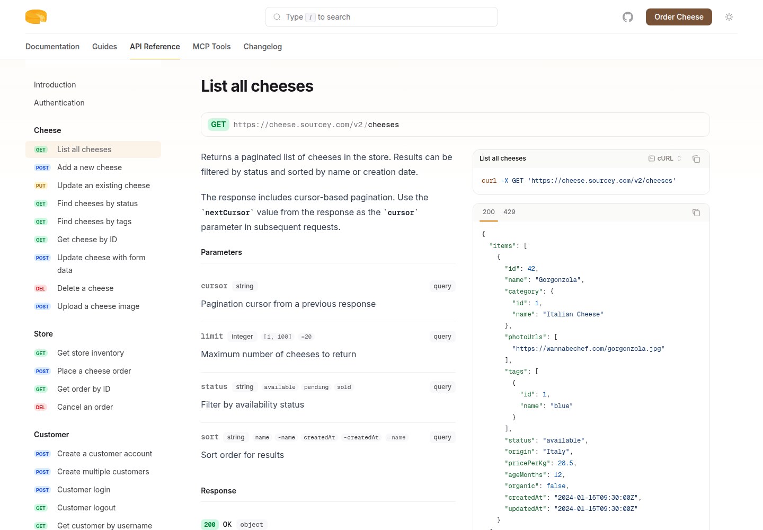Open the Guides navigation item
Image resolution: width=763 pixels, height=530 pixels.
tap(104, 47)
